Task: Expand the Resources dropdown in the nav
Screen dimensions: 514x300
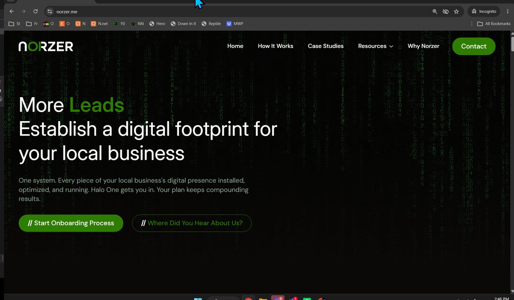Action: tap(376, 46)
